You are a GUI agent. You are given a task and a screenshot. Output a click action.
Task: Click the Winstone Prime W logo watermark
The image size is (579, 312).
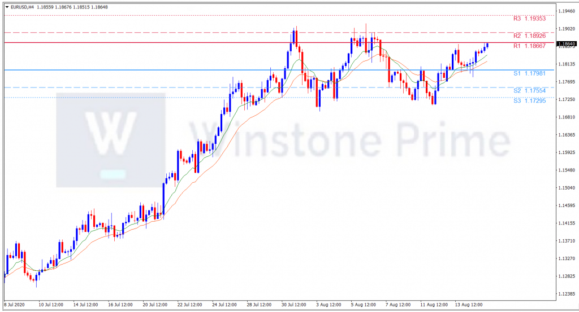(x=111, y=141)
